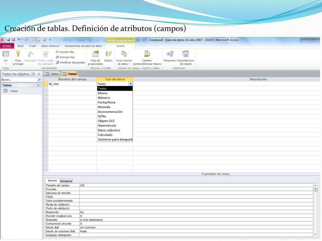Choose Memo from the data type list
The height and width of the screenshot is (241, 322).
115,93
